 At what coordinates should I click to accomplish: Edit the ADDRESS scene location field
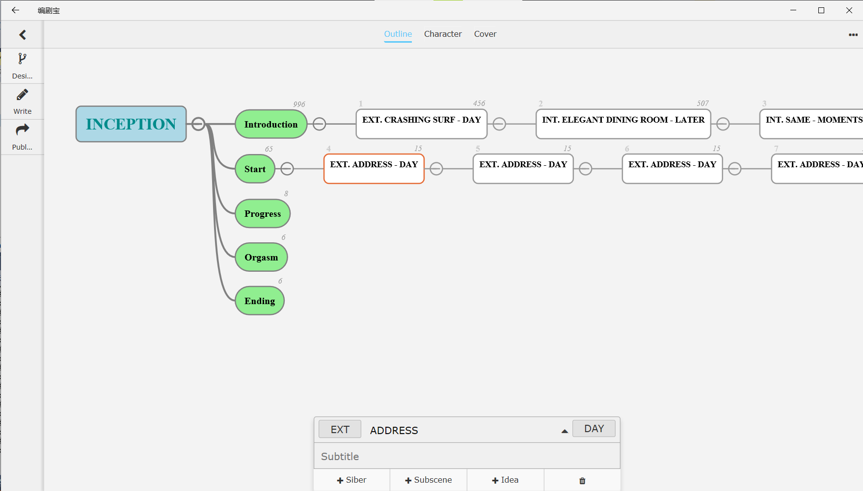[461, 430]
